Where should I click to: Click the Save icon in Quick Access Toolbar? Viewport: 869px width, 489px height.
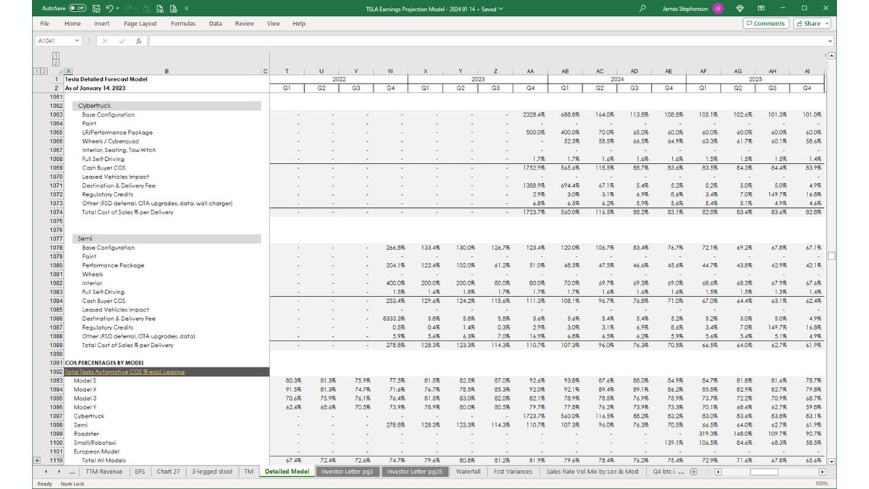tap(96, 8)
